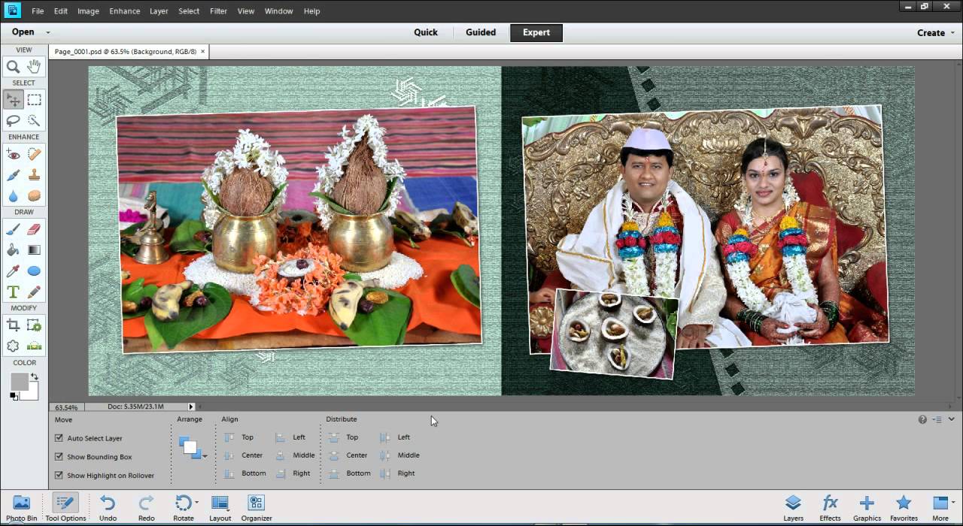Expand the Open dropdown arrow
The height and width of the screenshot is (526, 963).
point(48,32)
